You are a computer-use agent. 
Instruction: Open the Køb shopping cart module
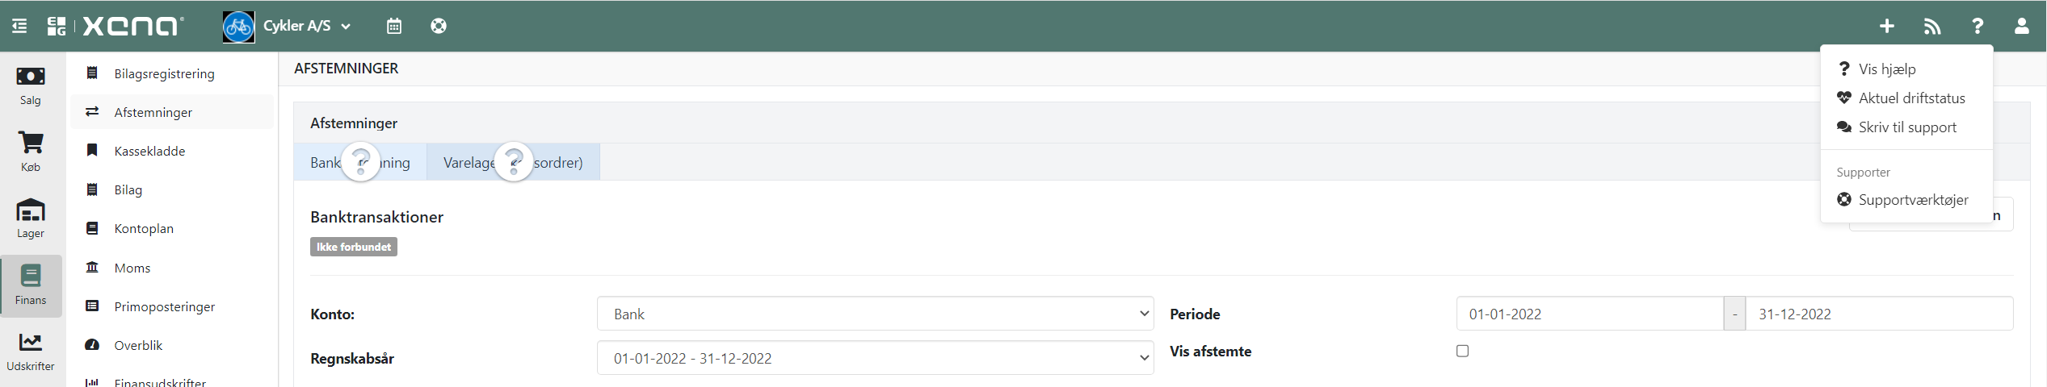(31, 152)
